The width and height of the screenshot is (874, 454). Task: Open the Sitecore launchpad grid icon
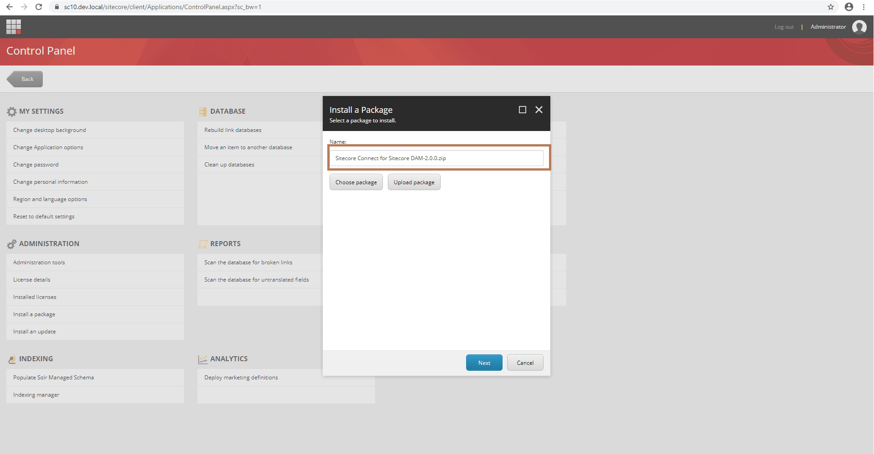point(14,27)
